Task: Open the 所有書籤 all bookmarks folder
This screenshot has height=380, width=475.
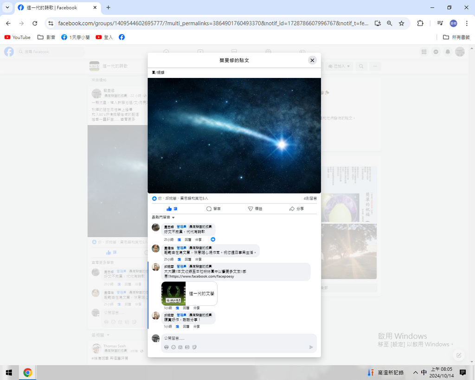Action: (x=456, y=37)
